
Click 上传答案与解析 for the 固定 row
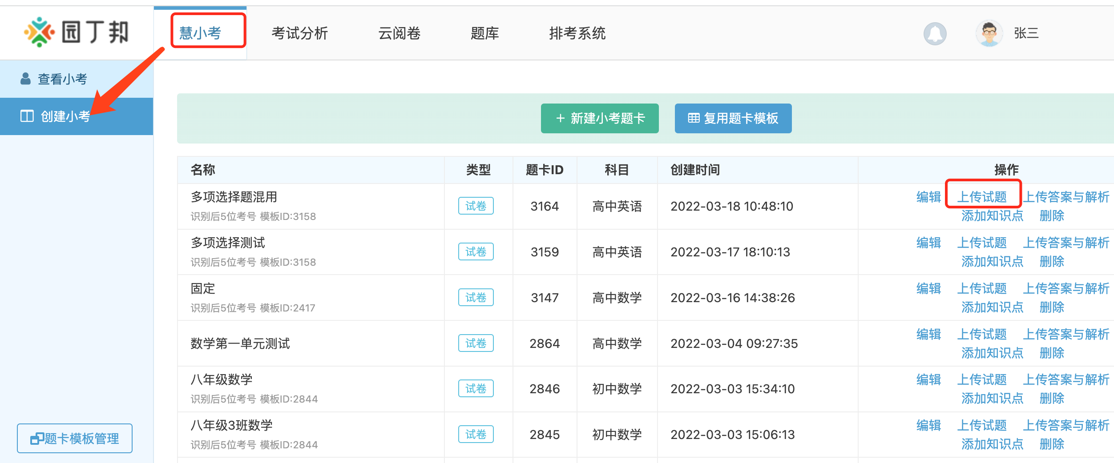[x=1066, y=288]
